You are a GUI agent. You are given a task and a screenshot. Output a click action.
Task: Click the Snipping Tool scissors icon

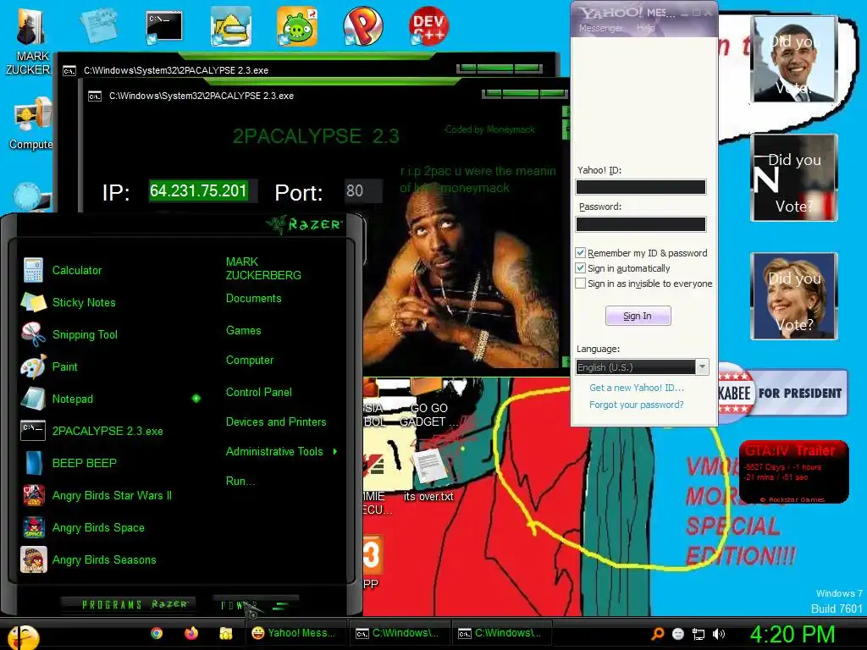point(33,334)
